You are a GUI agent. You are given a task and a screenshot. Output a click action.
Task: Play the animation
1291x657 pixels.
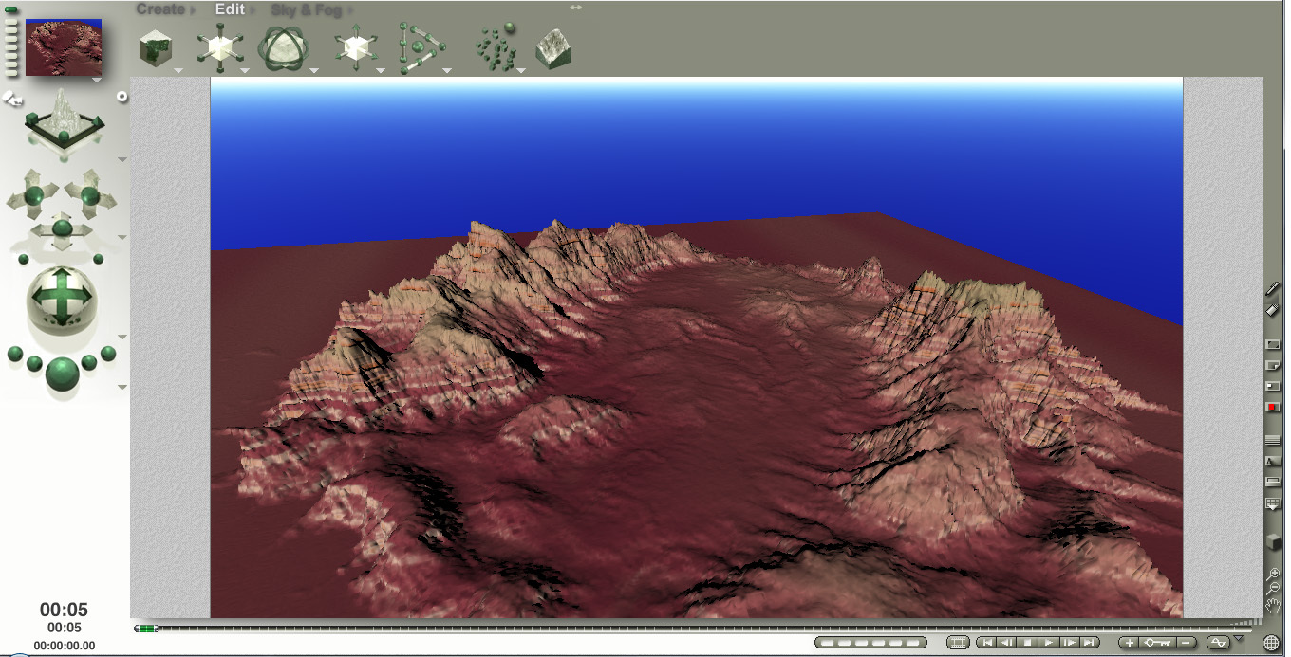pos(1048,642)
